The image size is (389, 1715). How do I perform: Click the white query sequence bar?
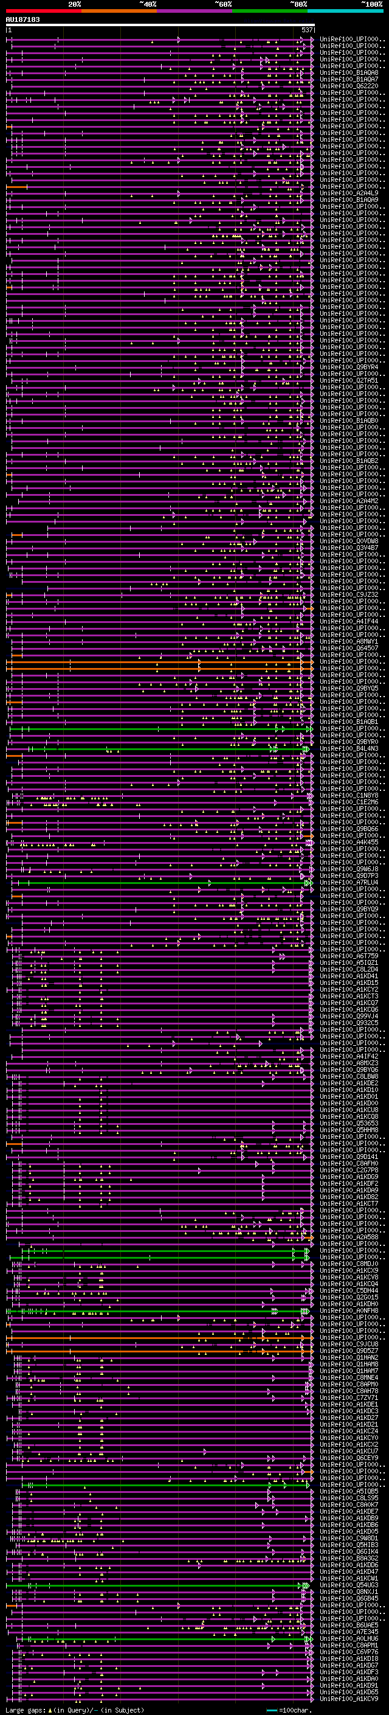[160, 24]
